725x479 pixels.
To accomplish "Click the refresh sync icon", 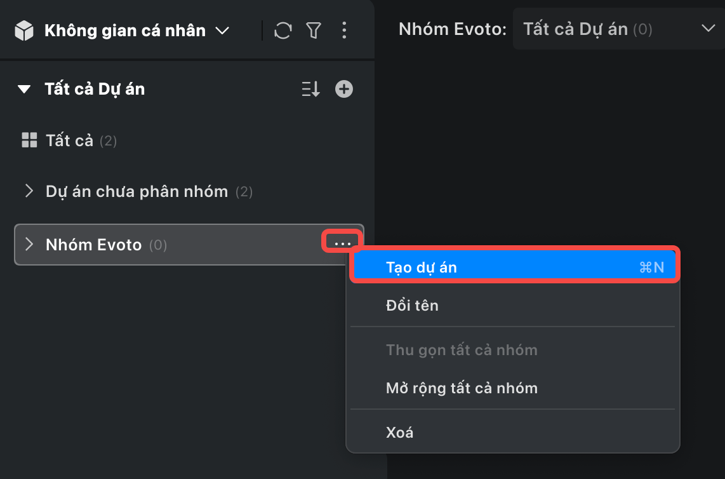I will point(283,30).
